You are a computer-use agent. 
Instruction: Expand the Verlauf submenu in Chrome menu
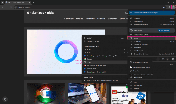pos(151,38)
